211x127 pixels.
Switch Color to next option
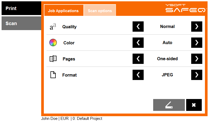(196, 43)
